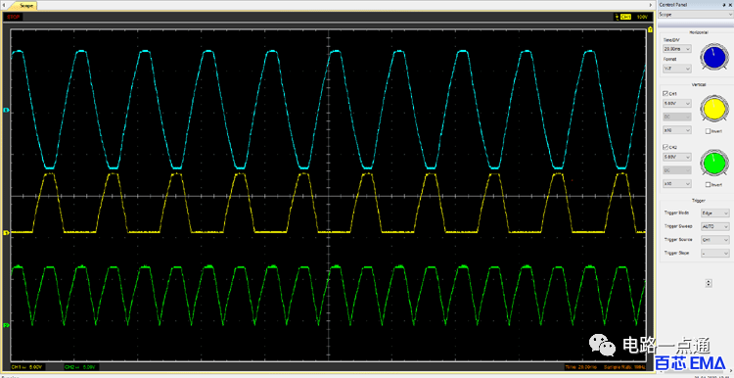The width and height of the screenshot is (734, 378).
Task: Switch to the Scope tab
Action: click(x=25, y=5)
